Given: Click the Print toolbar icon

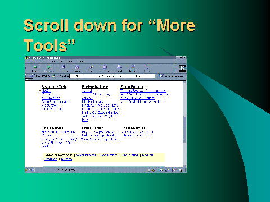Looking at the screenshot, I should pyautogui.click(x=119, y=67).
